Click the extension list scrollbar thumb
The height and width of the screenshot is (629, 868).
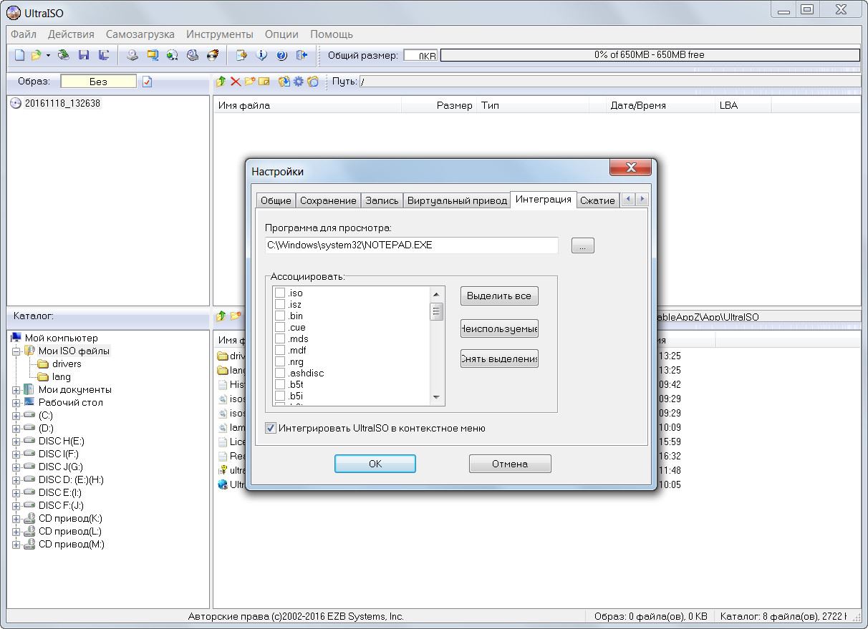coord(436,311)
